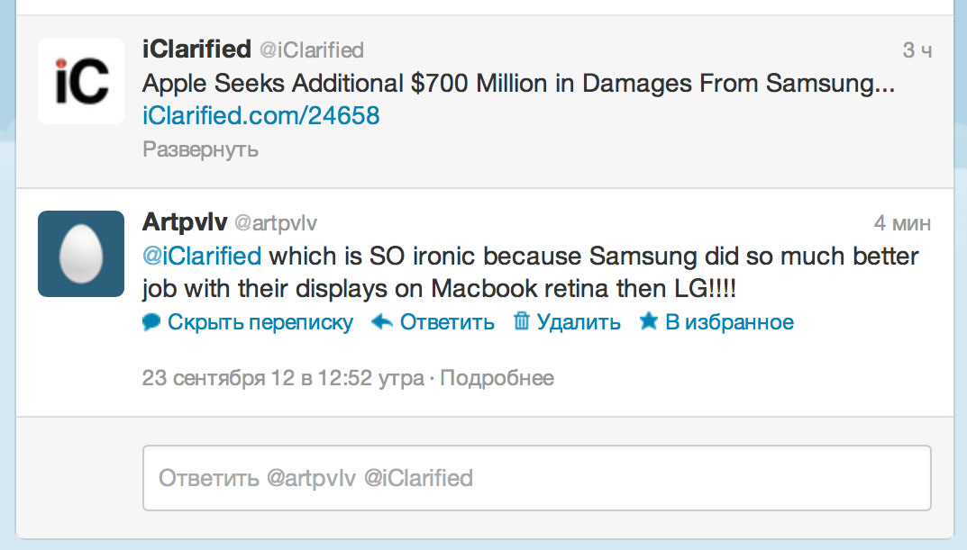Click the Artpvlv egg avatar
The image size is (967, 550).
click(81, 254)
